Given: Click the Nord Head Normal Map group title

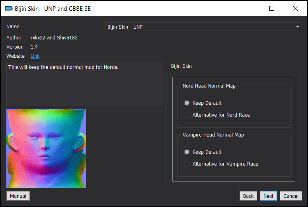Looking at the screenshot, I should [209, 86].
